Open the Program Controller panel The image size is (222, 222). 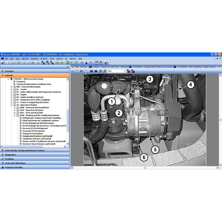pos(35,167)
